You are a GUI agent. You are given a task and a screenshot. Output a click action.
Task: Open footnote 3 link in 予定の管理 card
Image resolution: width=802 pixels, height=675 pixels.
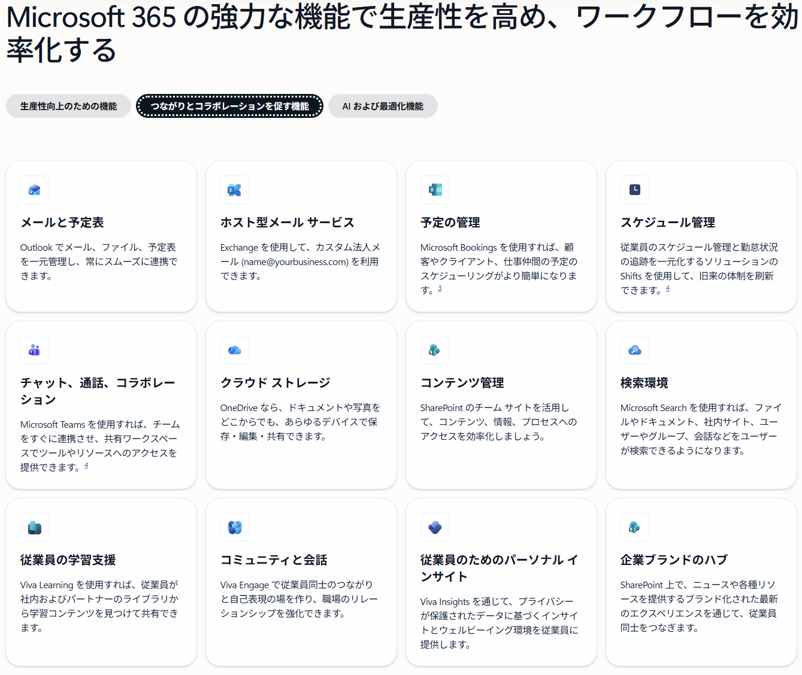(x=440, y=288)
